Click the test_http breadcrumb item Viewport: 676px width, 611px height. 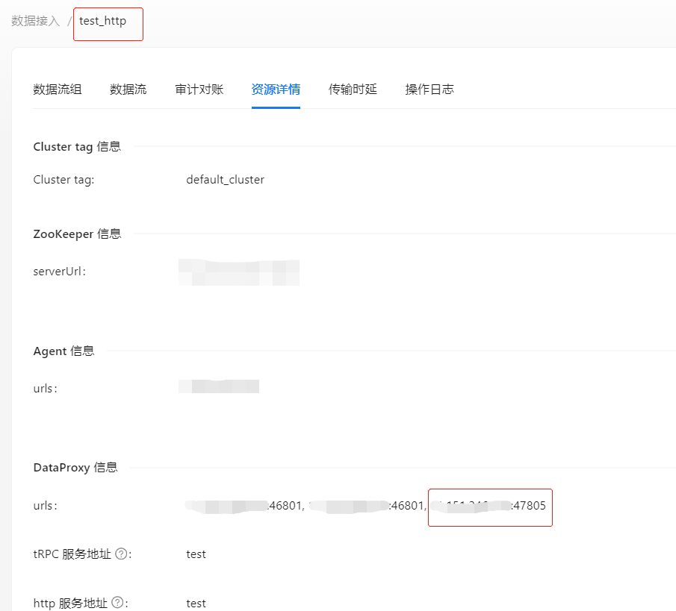(103, 21)
